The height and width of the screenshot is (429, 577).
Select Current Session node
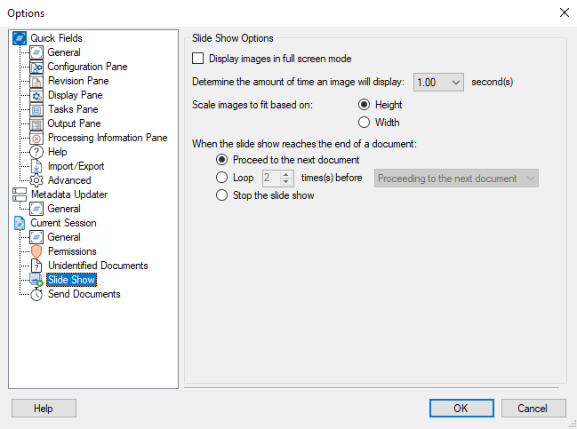coord(63,223)
